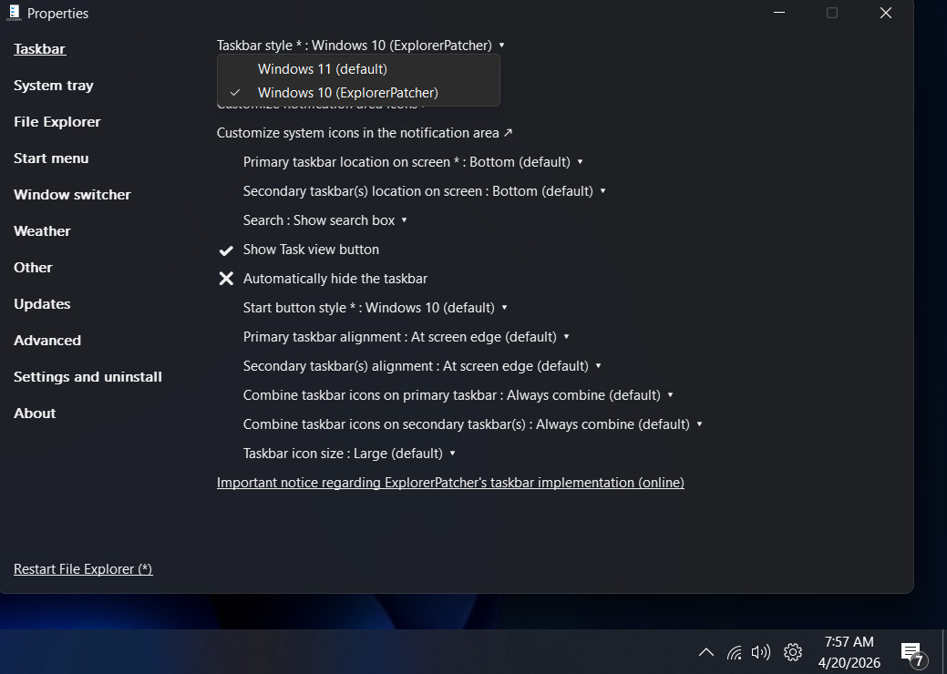This screenshot has height=674, width=947.
Task: Click the Properties app icon in the title bar
Action: pyautogui.click(x=12, y=12)
